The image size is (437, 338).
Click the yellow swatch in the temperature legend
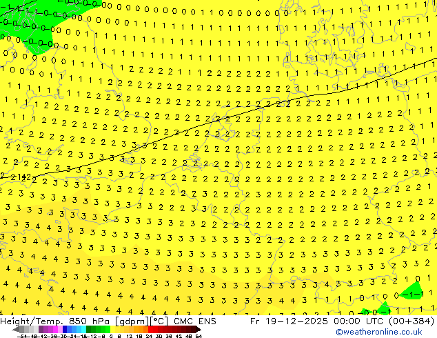click(x=112, y=329)
